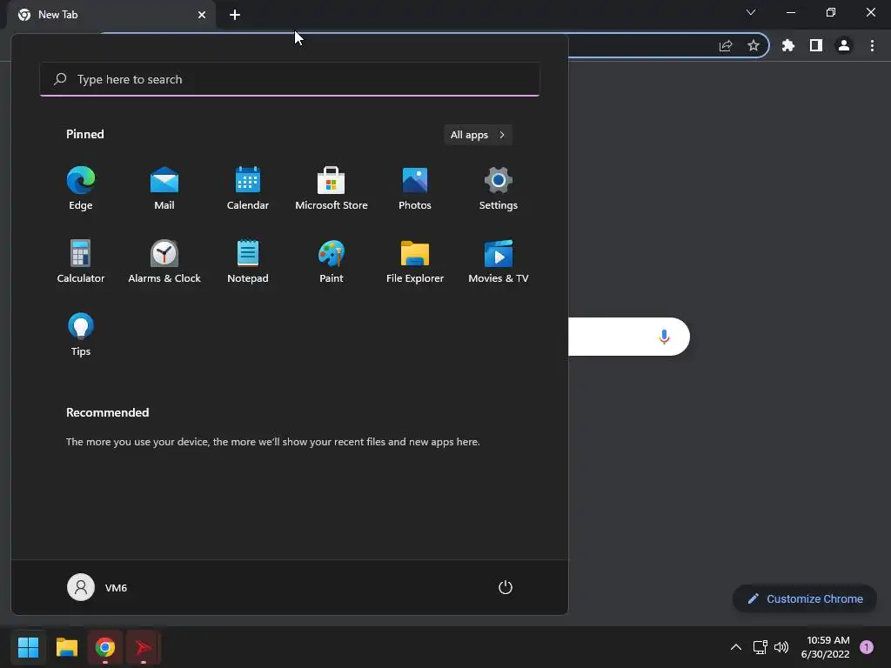Open the Tips app
Image resolution: width=891 pixels, height=668 pixels.
pyautogui.click(x=81, y=335)
